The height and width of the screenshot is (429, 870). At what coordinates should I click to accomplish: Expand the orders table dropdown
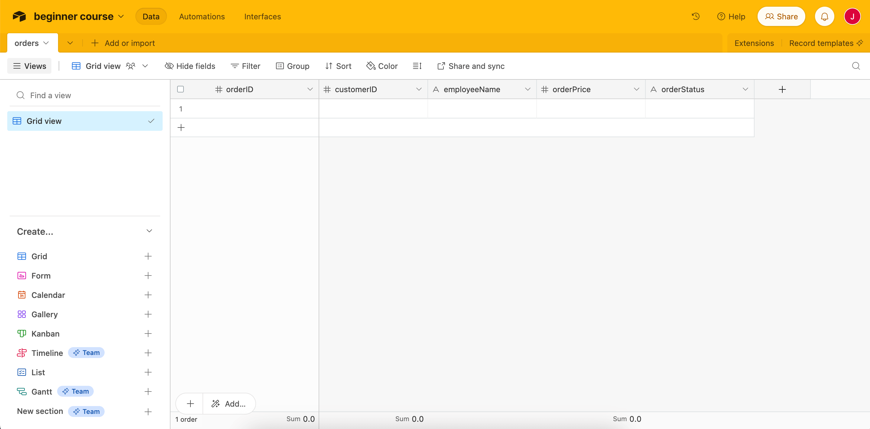point(46,43)
